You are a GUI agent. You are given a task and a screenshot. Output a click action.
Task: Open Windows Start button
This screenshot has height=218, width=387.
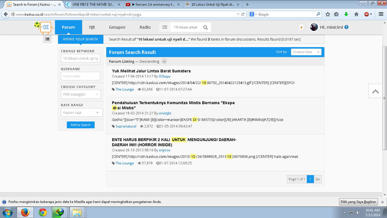pos(7,213)
